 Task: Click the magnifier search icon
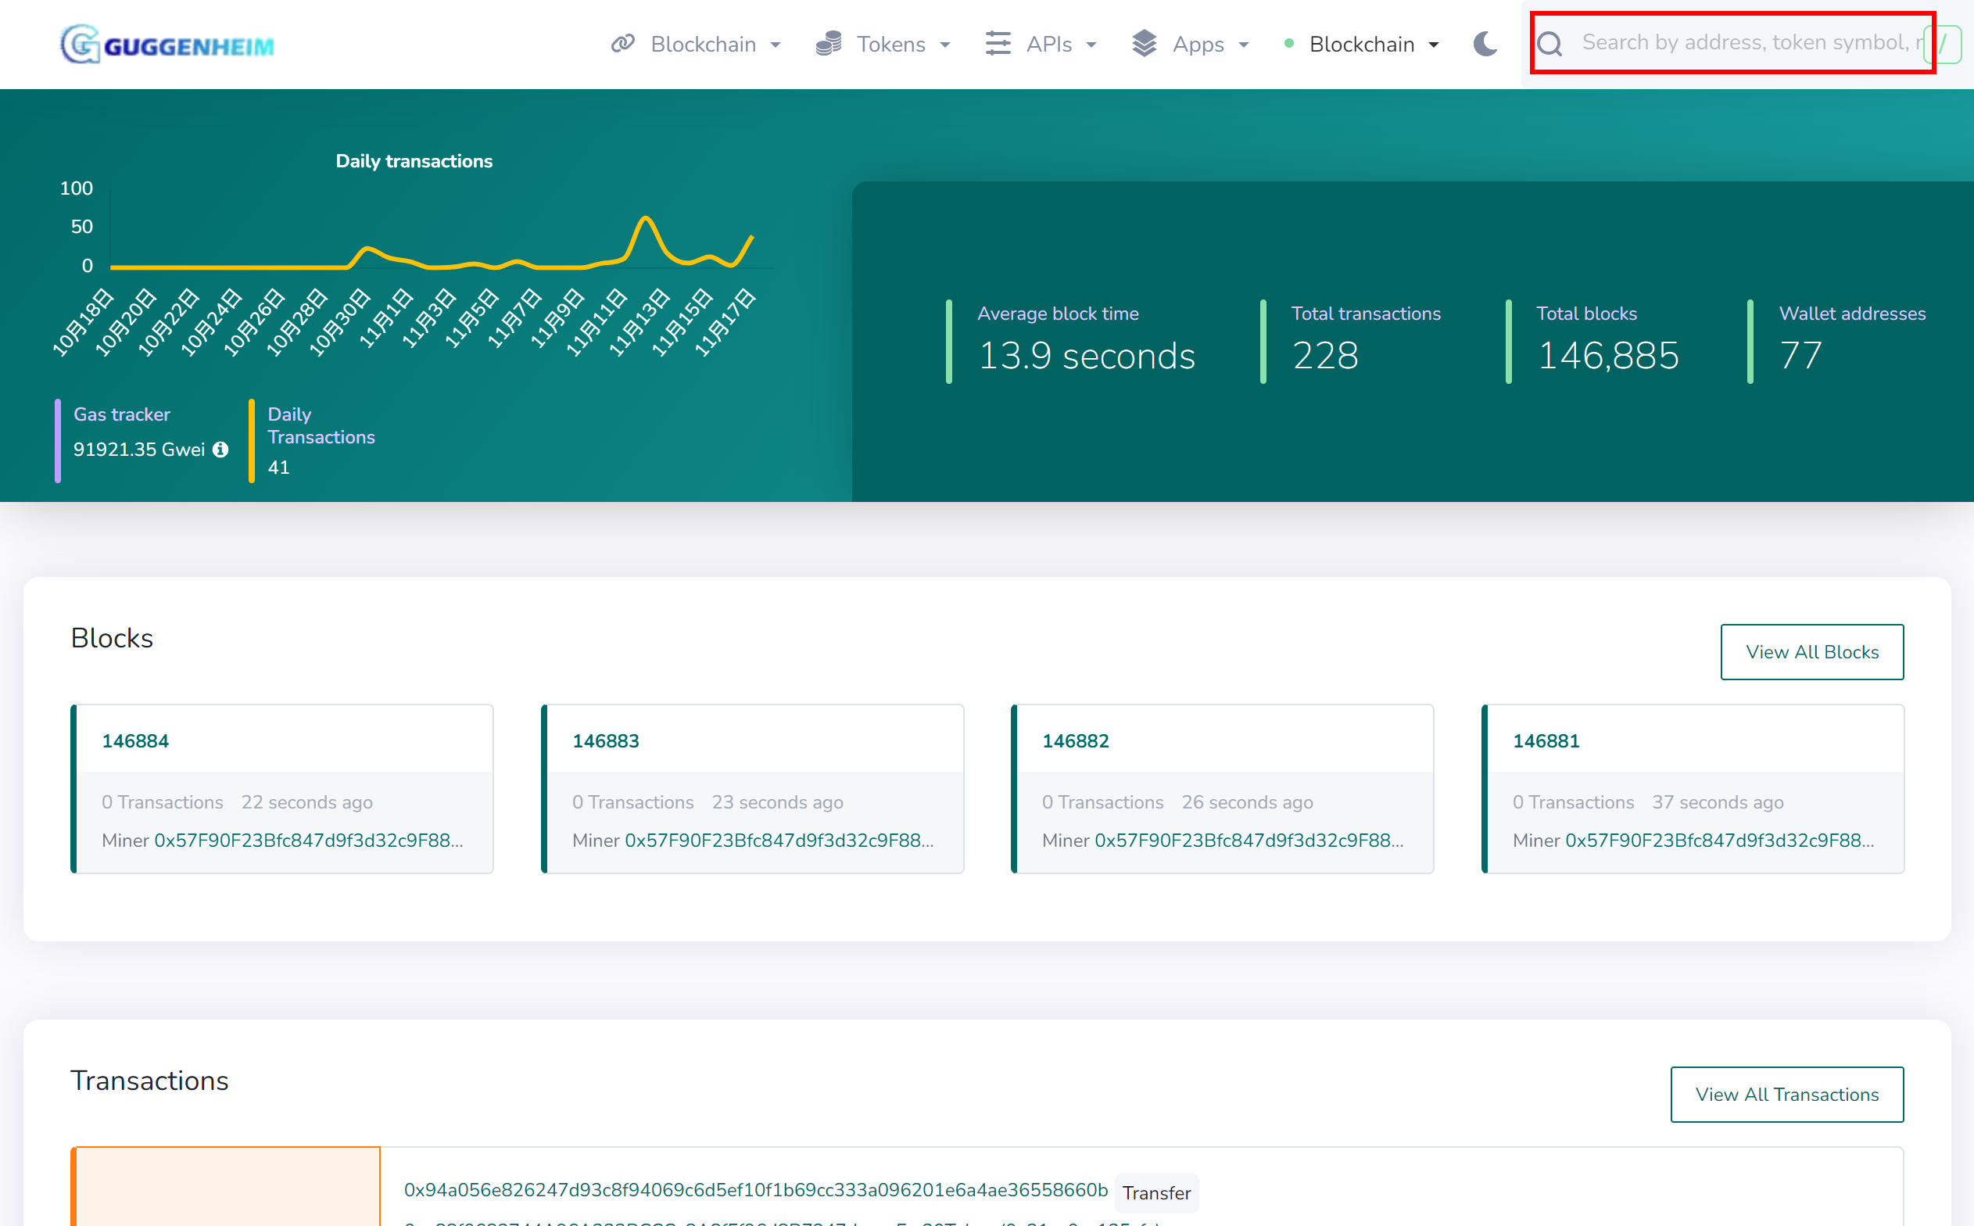point(1549,44)
